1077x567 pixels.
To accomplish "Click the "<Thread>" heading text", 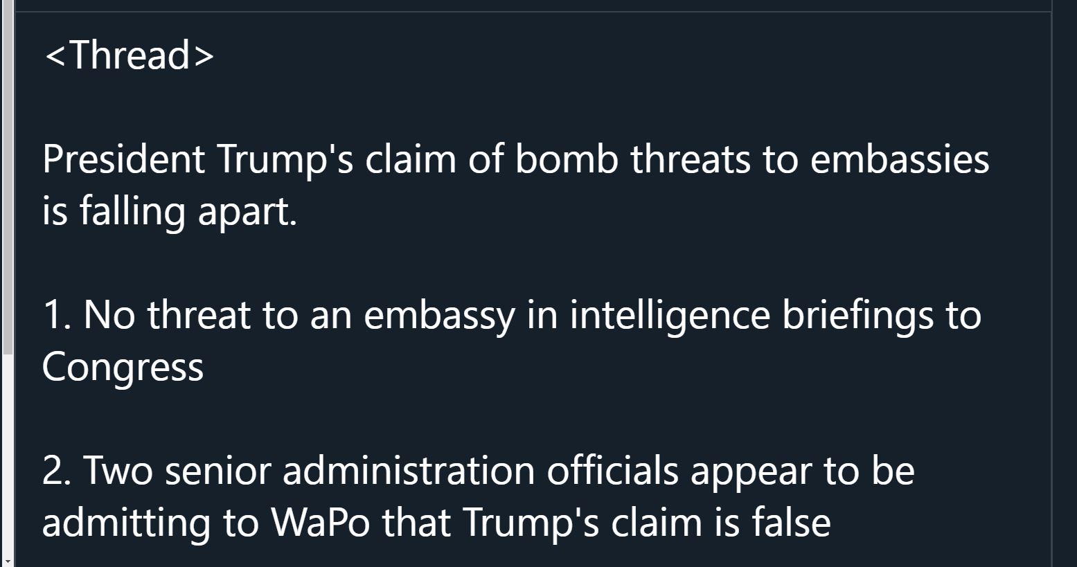I will pyautogui.click(x=129, y=55).
